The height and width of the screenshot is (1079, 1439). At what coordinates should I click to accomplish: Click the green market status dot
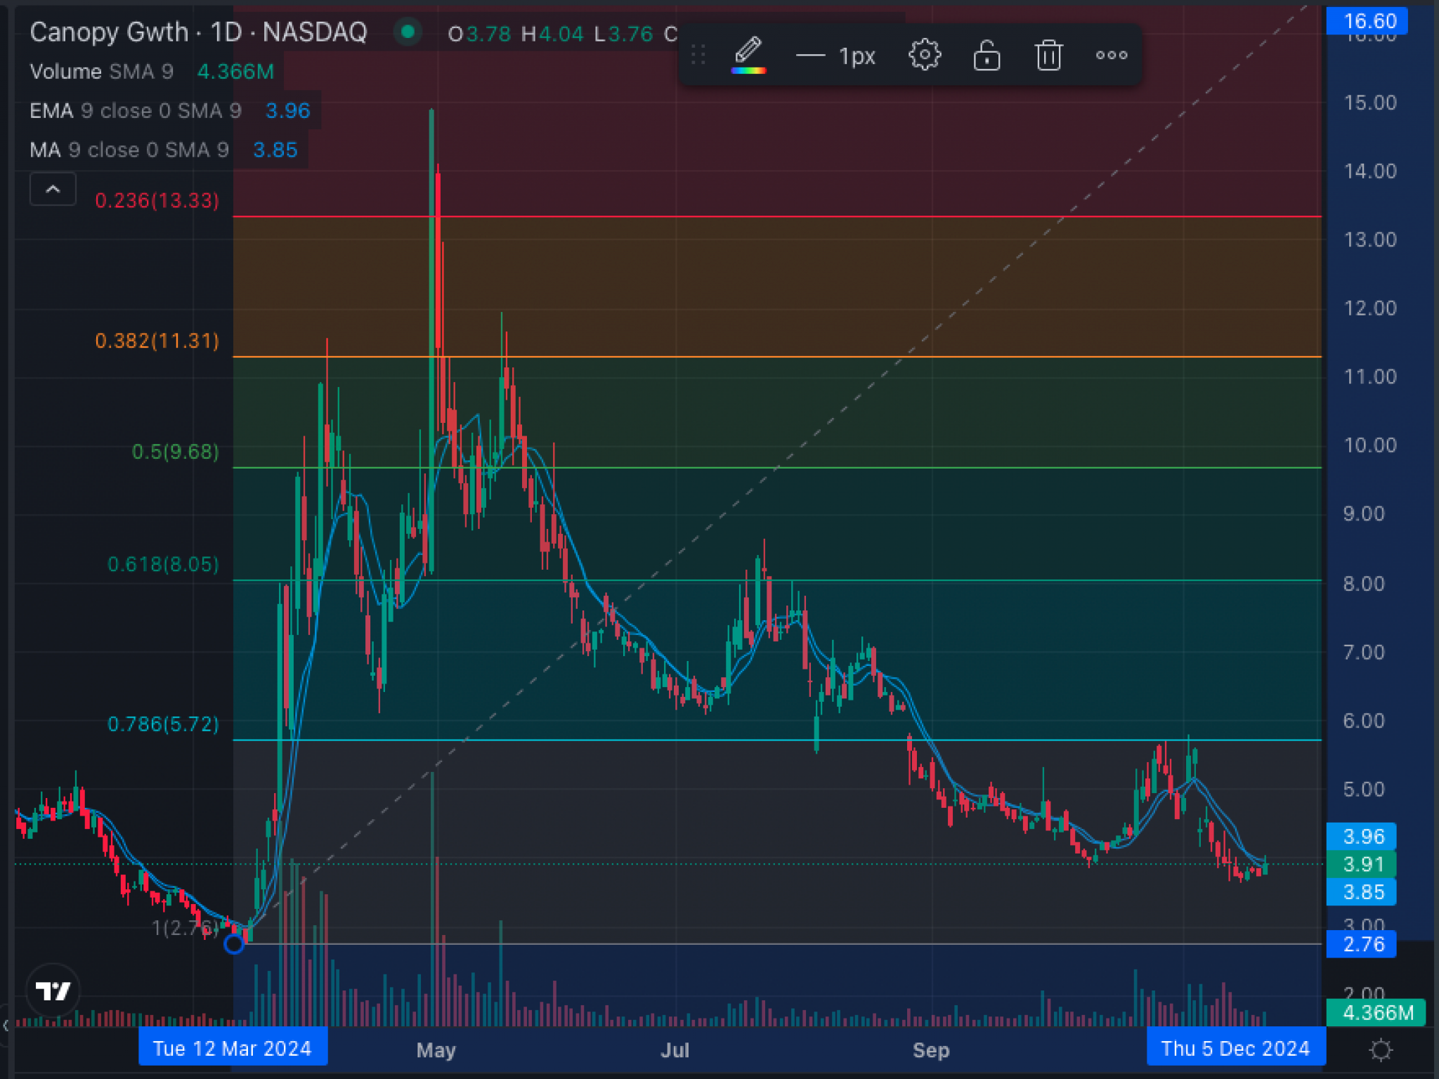407,32
